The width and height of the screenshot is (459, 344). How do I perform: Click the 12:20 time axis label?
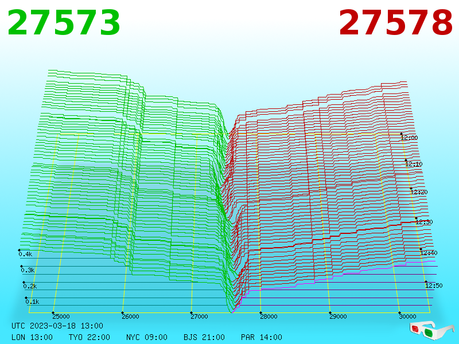pyautogui.click(x=419, y=192)
